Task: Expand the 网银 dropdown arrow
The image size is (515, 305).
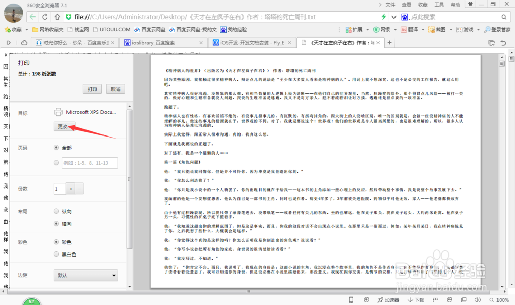Action: [x=395, y=29]
